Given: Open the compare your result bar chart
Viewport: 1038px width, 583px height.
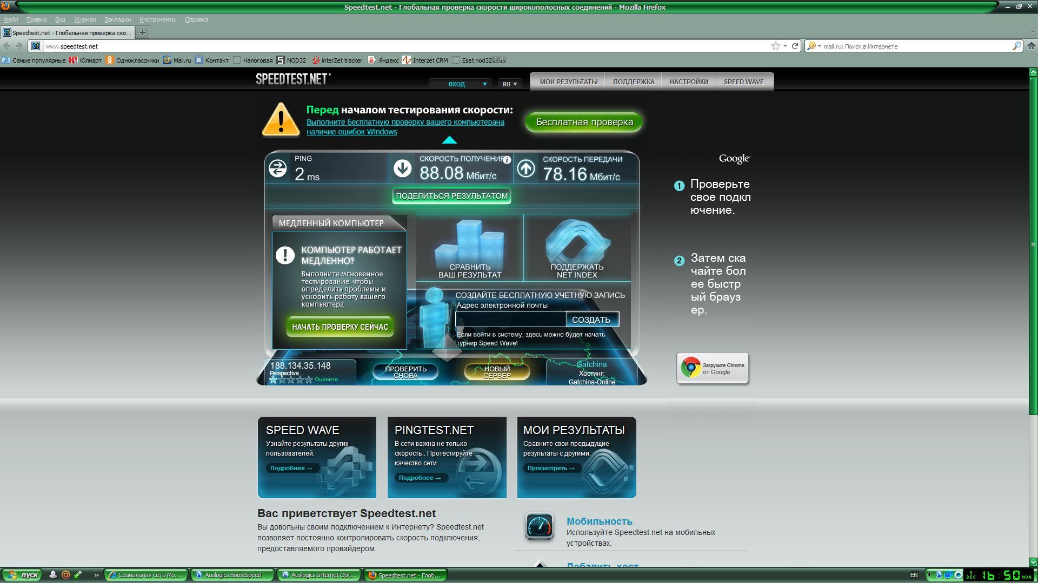Looking at the screenshot, I should click(x=470, y=248).
